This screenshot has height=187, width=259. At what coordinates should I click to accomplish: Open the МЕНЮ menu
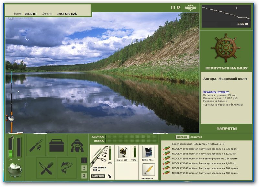pyautogui.click(x=190, y=7)
